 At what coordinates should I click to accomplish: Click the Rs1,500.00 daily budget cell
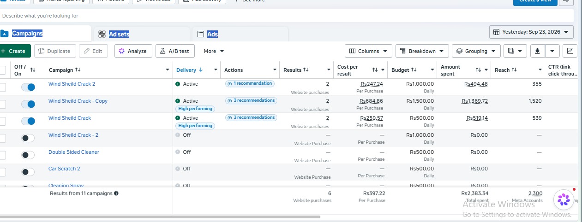coord(420,101)
